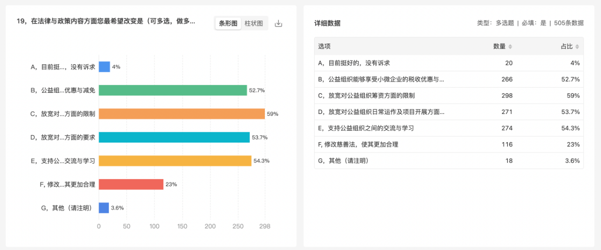Viewport: 601px width, 250px height.
Task: Sort table by 占比 column arrows
Action: click(577, 46)
